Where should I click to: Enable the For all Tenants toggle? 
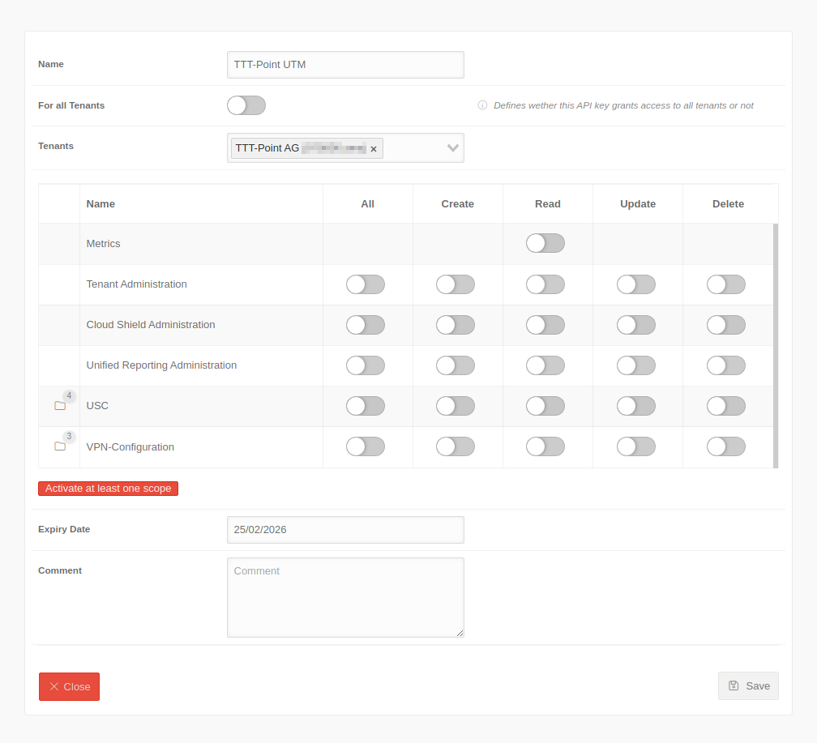point(246,105)
